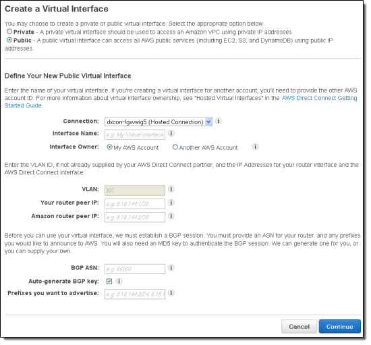Click the info icon beside VLAN field
Screen dimensions: 371x345
coord(171,189)
